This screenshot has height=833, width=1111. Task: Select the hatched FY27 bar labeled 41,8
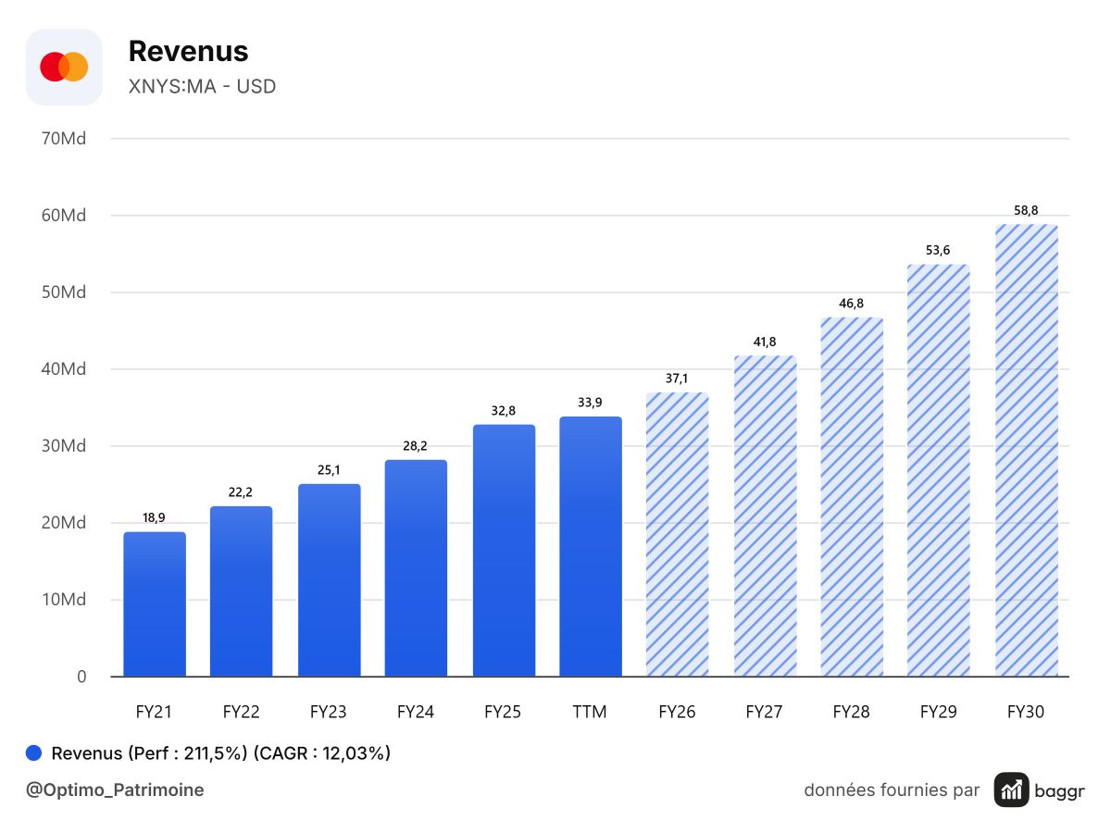(766, 516)
